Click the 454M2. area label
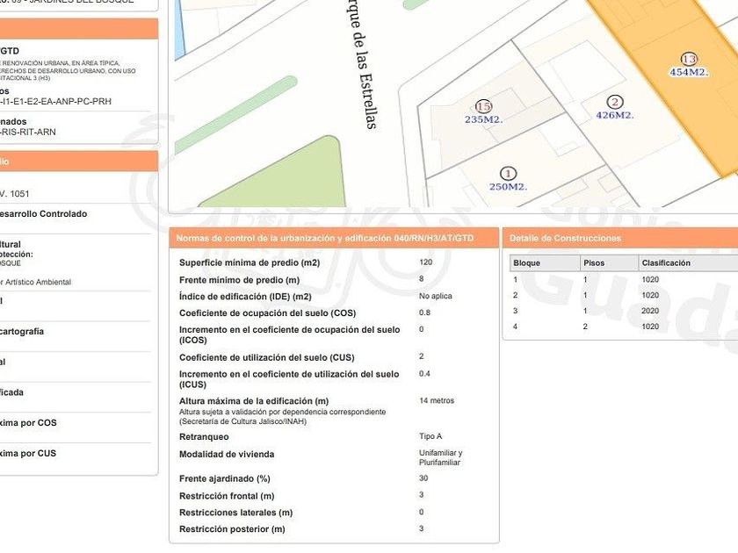 [689, 72]
